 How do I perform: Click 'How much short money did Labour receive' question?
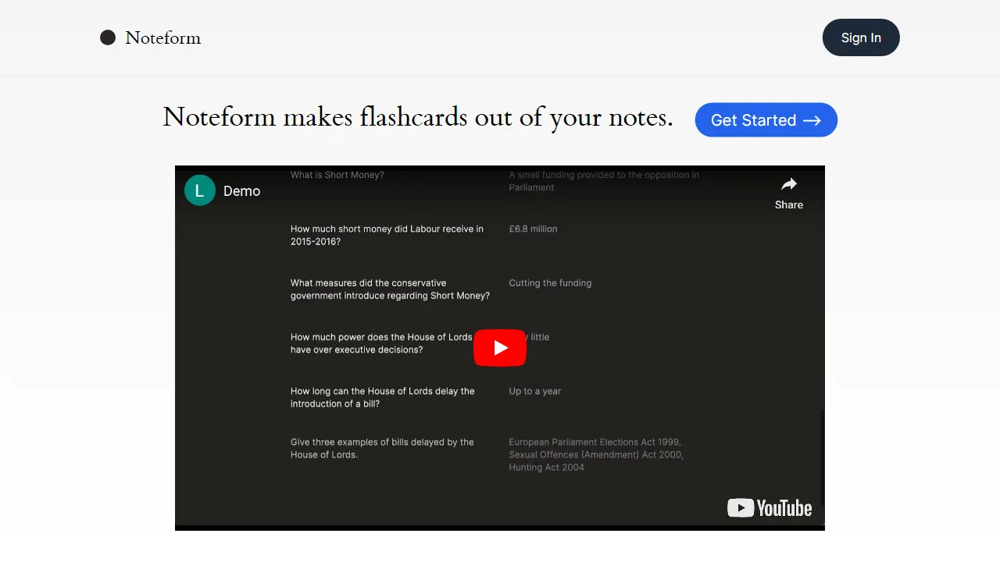coord(387,235)
